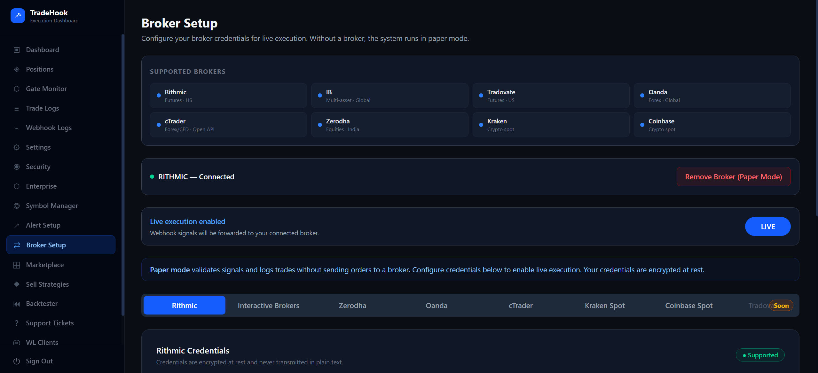The image size is (818, 373).
Task: Open Gate Monitor from the sidebar
Action: (61, 89)
